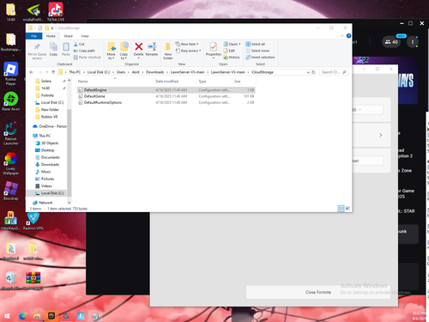Open Properties from the ribbon

pyautogui.click(x=214, y=50)
